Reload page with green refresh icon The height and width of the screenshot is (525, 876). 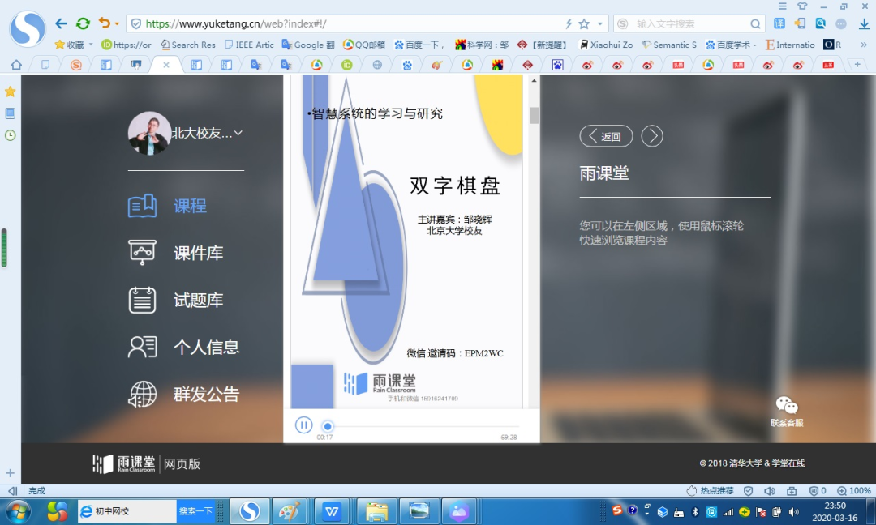click(83, 23)
